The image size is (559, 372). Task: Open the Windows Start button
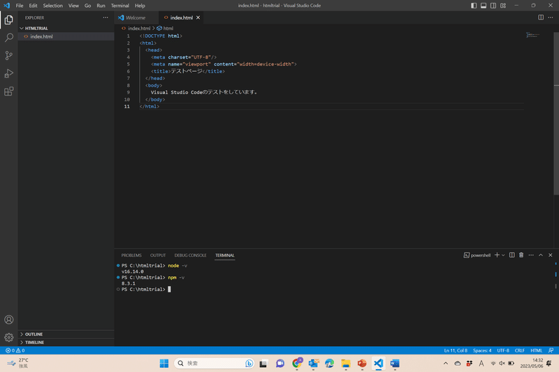pos(164,363)
